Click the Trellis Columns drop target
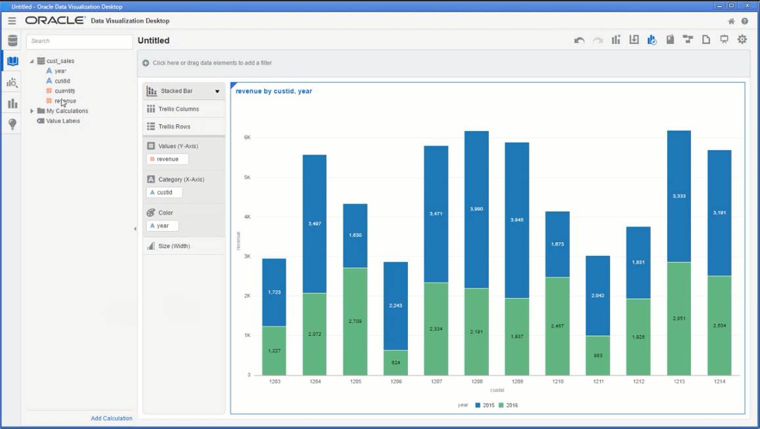Viewport: 760px width, 429px height. pos(184,109)
